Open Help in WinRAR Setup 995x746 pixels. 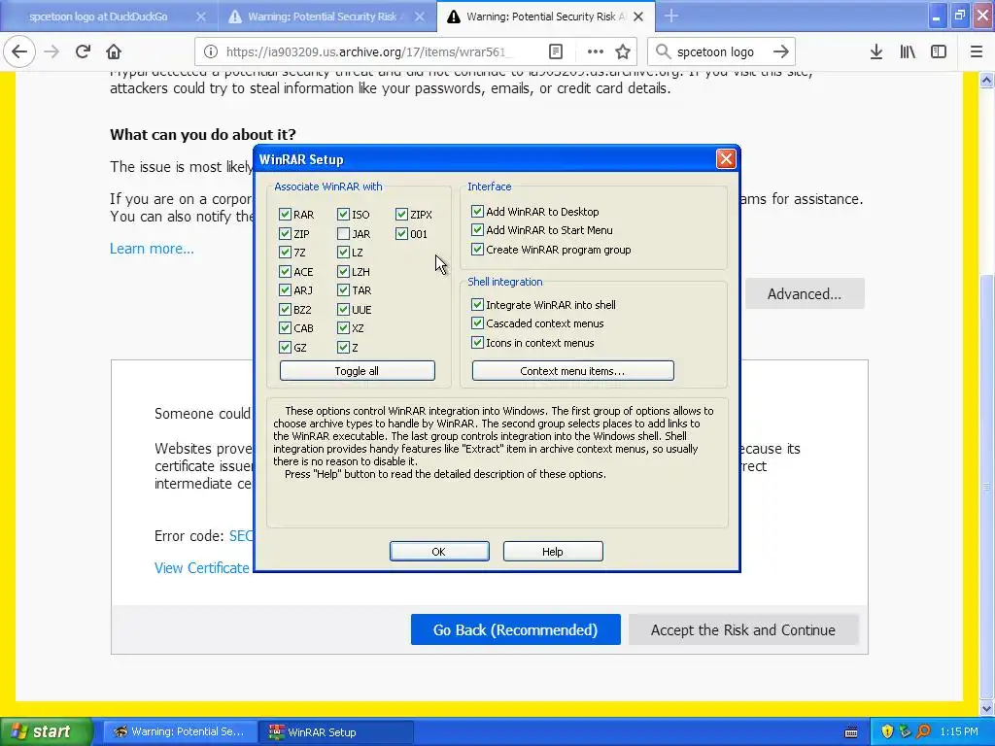(x=553, y=552)
